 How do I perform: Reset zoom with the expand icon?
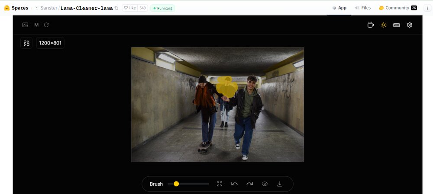tap(220, 184)
